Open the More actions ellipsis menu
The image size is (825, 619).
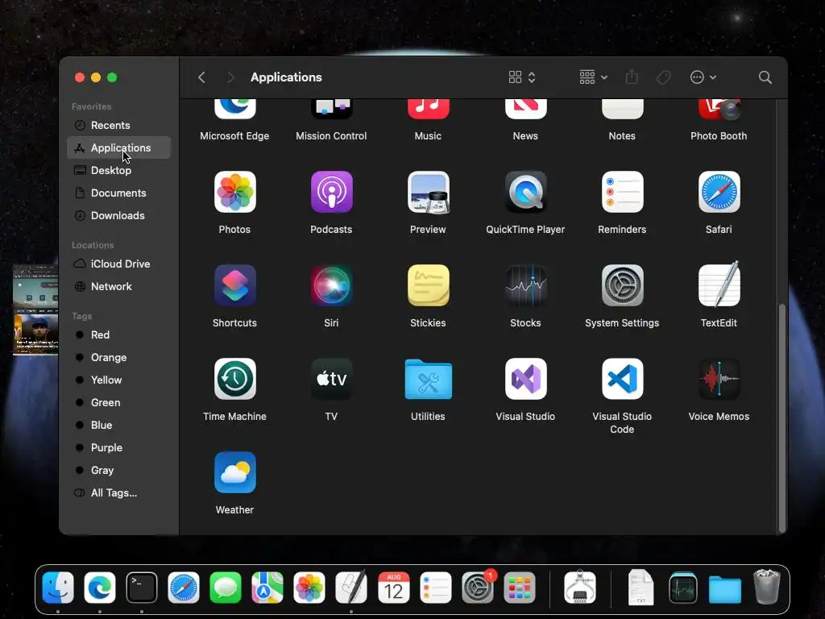[703, 77]
